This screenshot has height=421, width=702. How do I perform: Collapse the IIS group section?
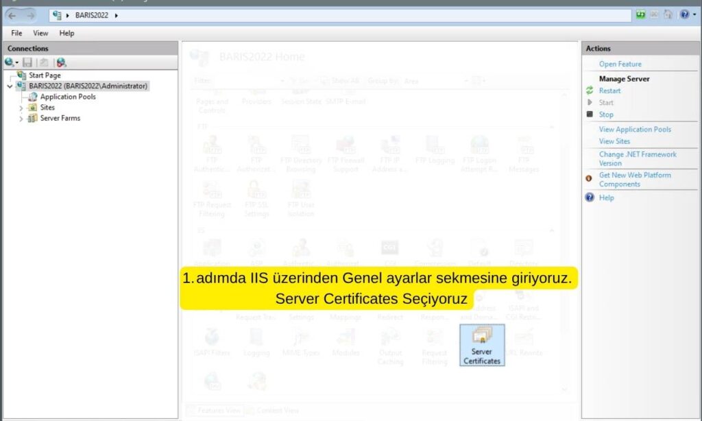pos(552,230)
